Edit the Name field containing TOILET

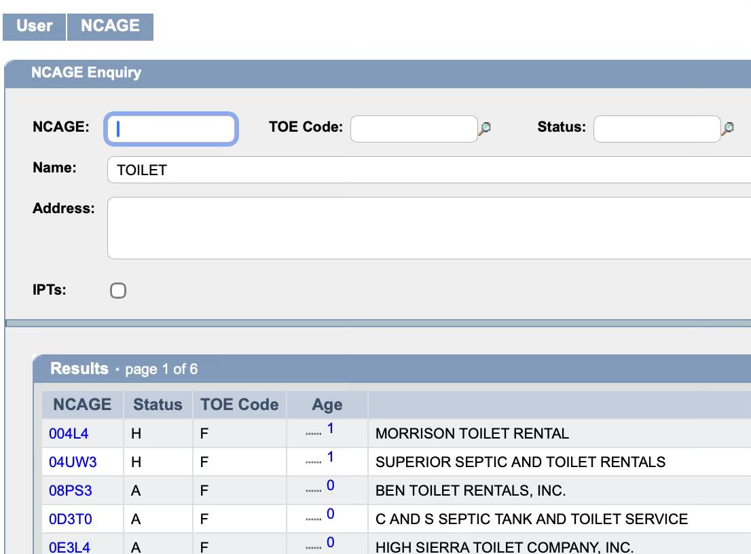[x=429, y=170]
